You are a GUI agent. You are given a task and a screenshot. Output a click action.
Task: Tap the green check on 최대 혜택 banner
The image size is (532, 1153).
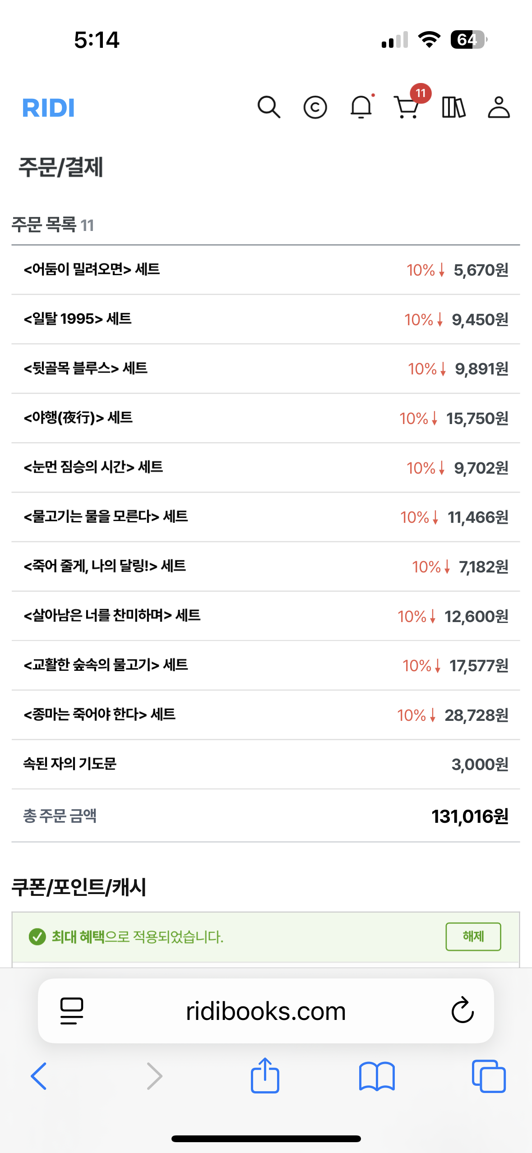pos(37,937)
